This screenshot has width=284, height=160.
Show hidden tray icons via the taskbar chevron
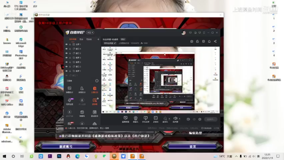(x=236, y=156)
